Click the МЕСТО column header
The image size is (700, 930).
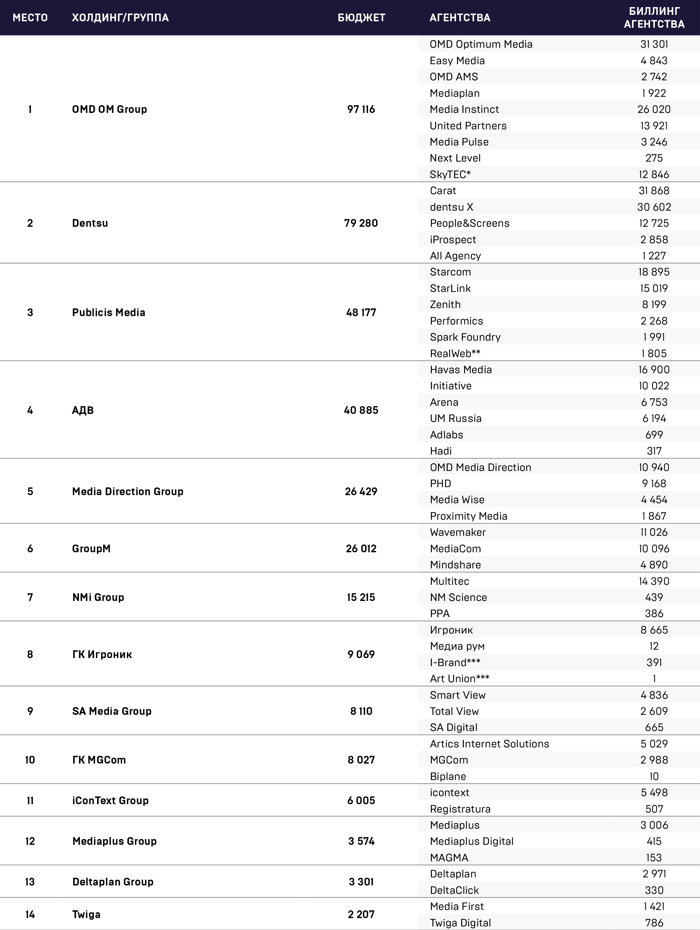pyautogui.click(x=30, y=18)
